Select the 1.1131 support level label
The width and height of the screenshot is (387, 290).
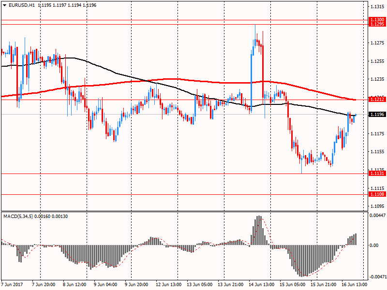click(x=377, y=174)
